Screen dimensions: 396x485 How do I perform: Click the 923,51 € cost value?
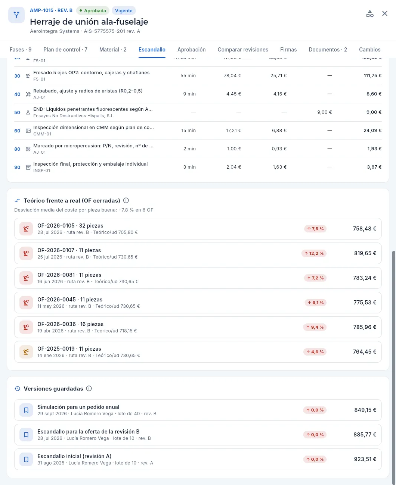coord(365,459)
